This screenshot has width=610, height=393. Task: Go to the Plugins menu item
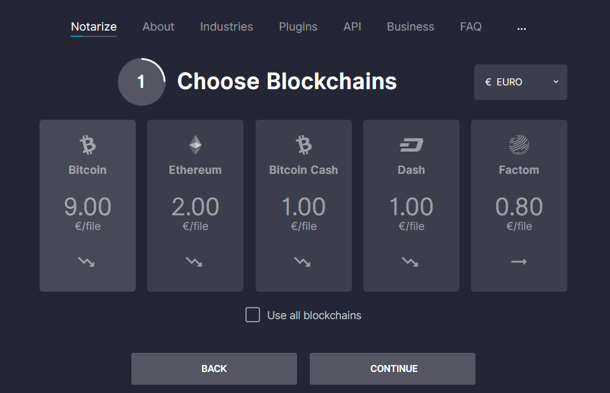tap(298, 27)
